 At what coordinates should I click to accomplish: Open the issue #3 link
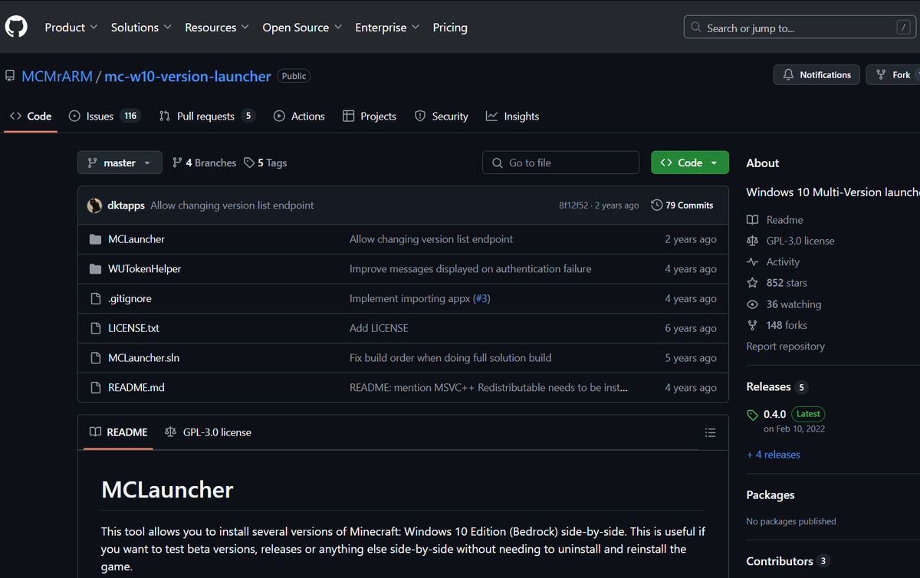coord(481,298)
